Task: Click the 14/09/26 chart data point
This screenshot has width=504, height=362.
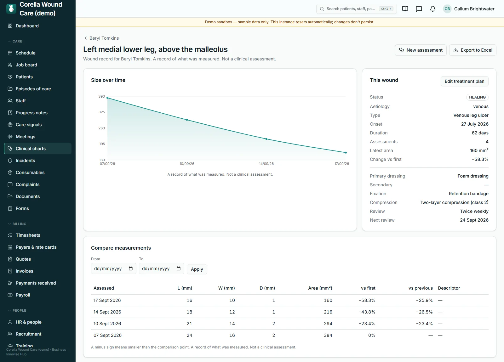Action: [266, 139]
